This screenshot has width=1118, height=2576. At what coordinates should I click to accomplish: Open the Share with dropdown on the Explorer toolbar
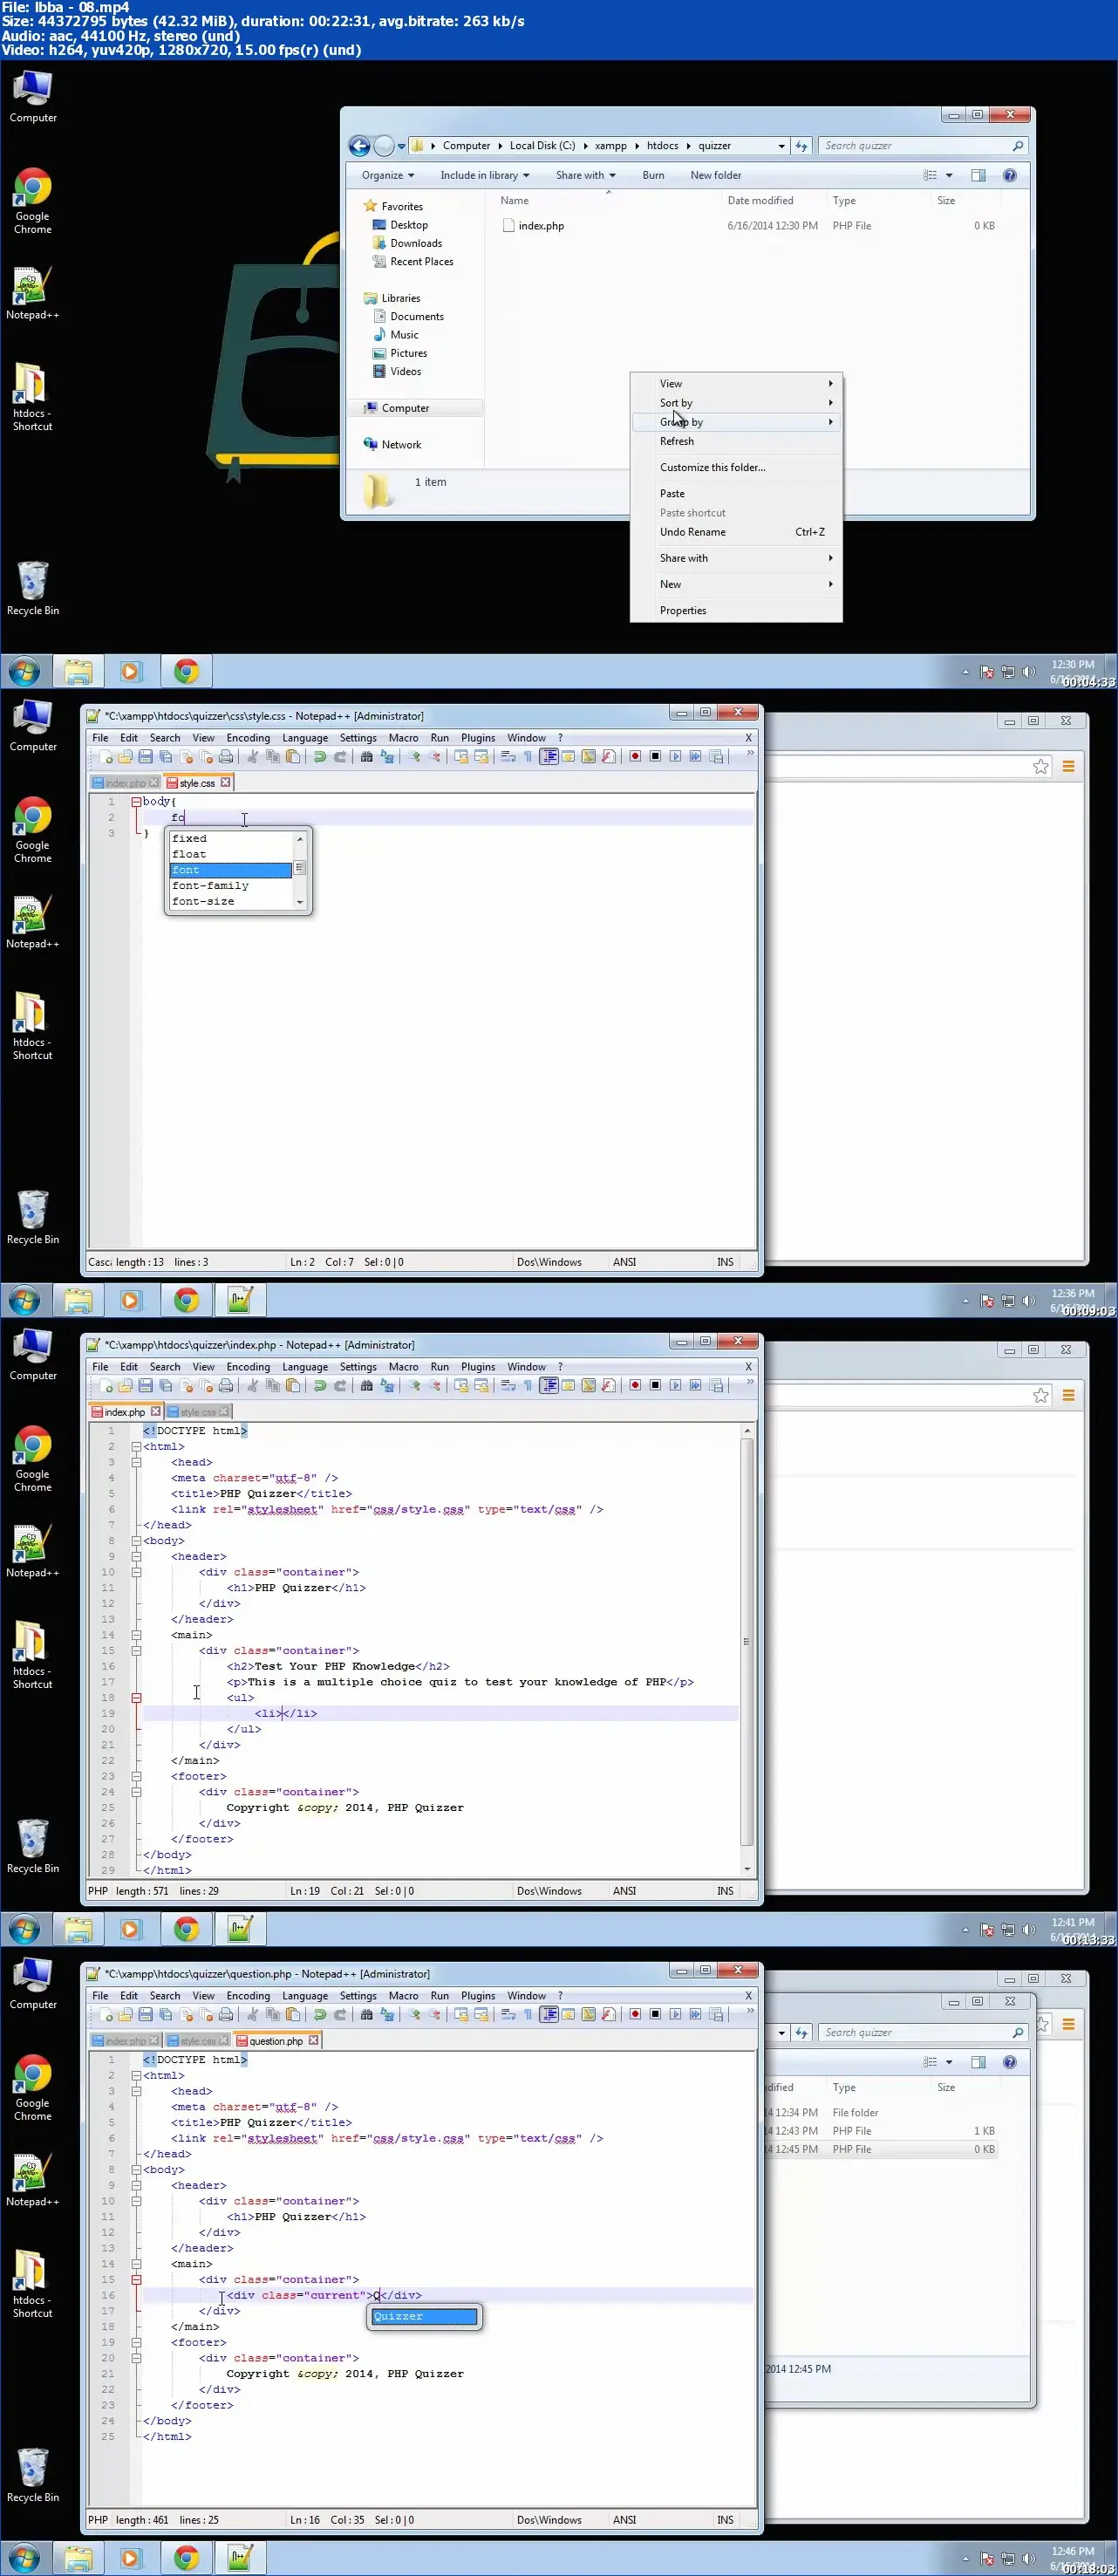click(586, 175)
